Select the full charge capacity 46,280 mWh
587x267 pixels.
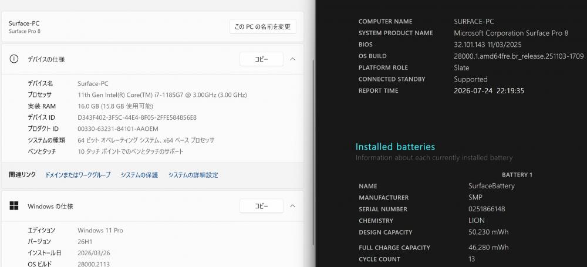[488, 248]
